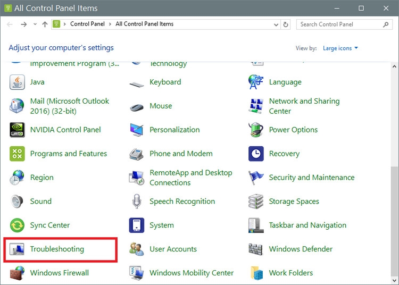399x285 pixels.
Task: Open the Windows Firewall icon
Action: pos(17,273)
